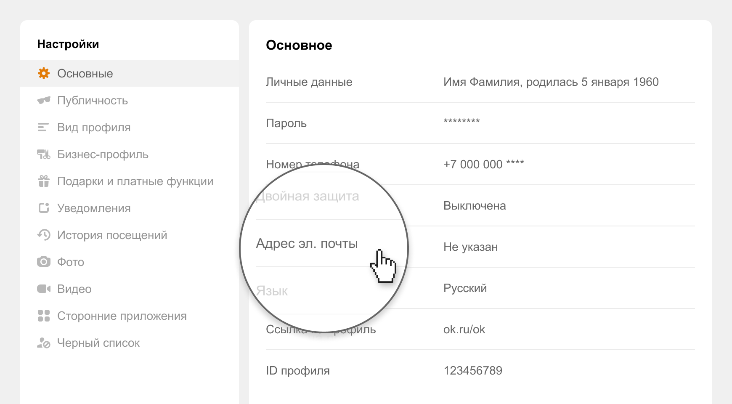Screen dimensions: 732x404
Task: Go to Фото settings
Action: point(130,262)
